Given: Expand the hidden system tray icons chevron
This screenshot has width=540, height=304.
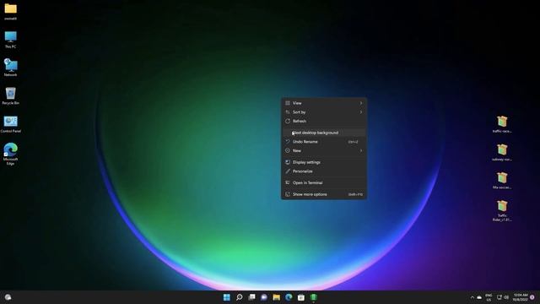Looking at the screenshot, I should [472, 297].
